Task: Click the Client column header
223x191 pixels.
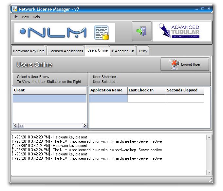Action: click(50, 90)
